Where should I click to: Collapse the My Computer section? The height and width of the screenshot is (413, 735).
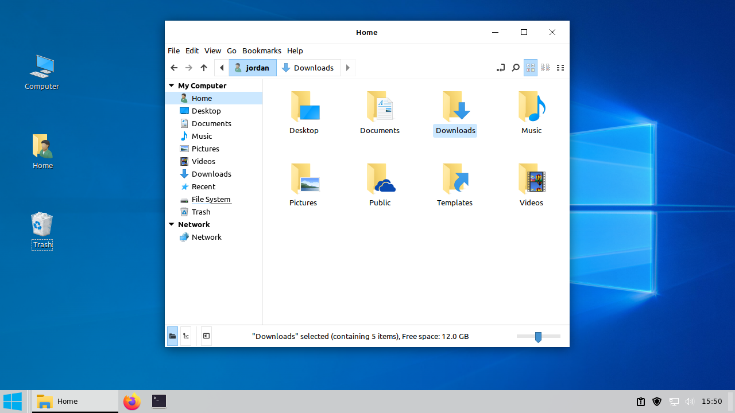tap(171, 85)
